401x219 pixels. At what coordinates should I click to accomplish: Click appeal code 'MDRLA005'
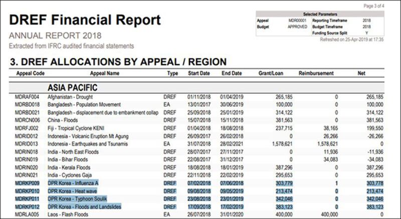[27, 214]
